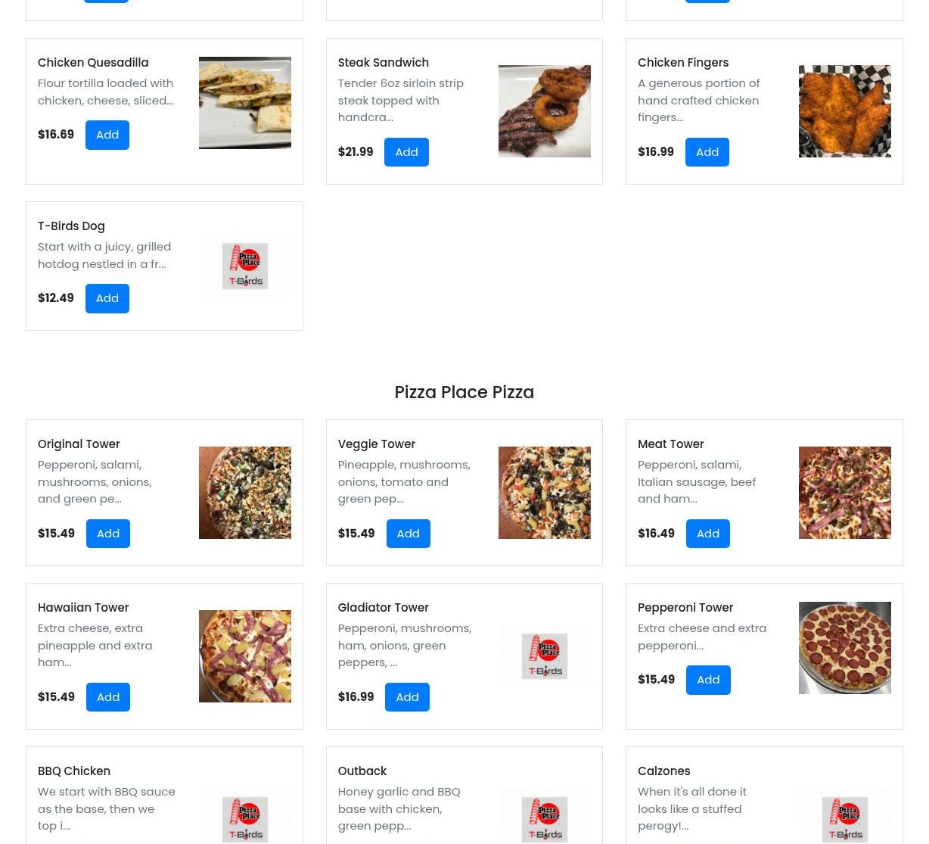
Task: Click the Gladiator Tower placeholder logo
Action: click(x=545, y=656)
